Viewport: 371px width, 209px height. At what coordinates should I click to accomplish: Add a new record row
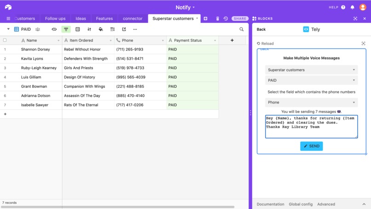point(5,114)
